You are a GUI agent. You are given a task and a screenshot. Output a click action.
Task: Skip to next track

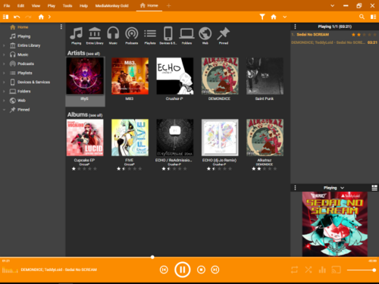215,270
